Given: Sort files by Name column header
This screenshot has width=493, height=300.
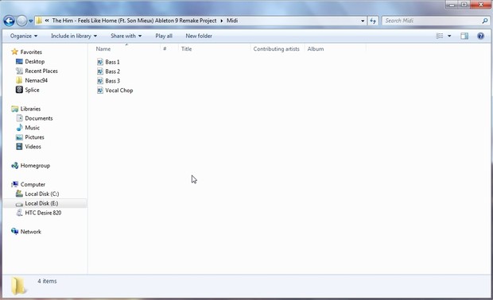Looking at the screenshot, I should click(103, 49).
